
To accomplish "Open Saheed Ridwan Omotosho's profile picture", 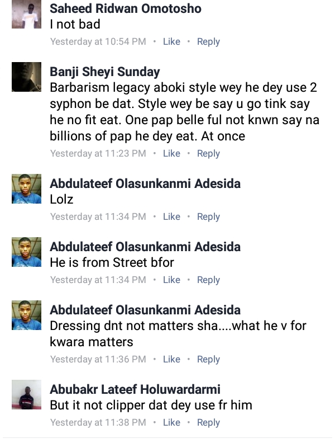I will [x=26, y=14].
